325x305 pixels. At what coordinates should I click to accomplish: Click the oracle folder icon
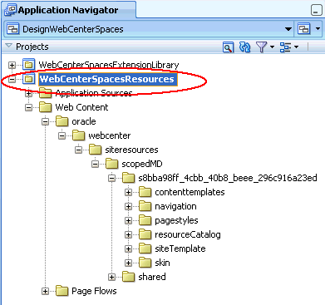(x=62, y=121)
